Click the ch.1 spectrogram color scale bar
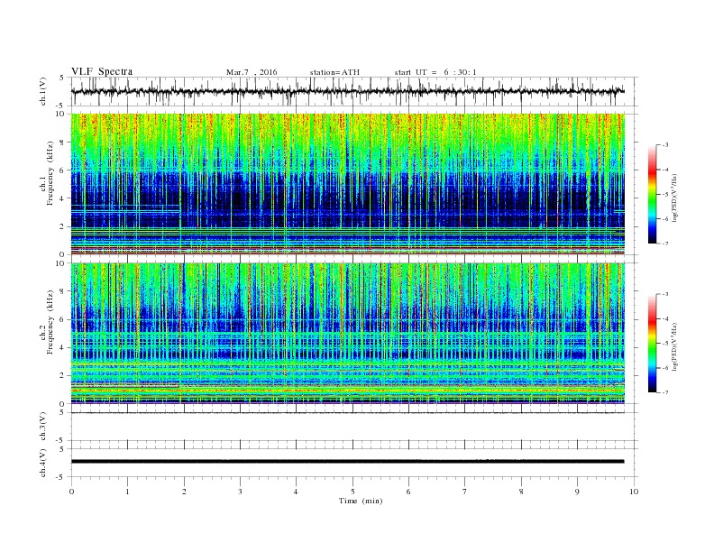Viewport: 714px width, 552px height. (x=652, y=194)
